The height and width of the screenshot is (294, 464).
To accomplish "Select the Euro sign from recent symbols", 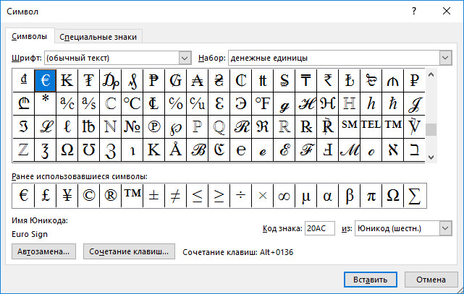I will click(24, 196).
